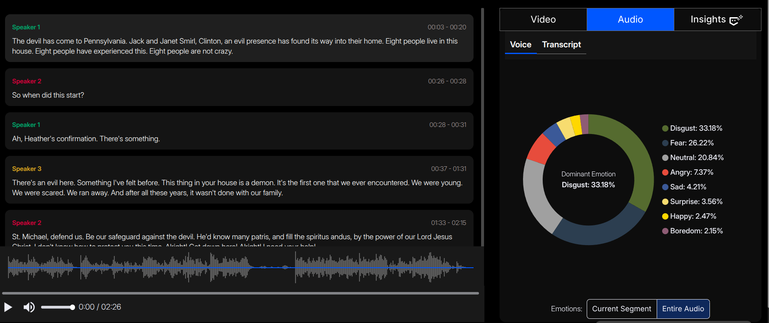Select the Fear legend color dot

click(665, 143)
